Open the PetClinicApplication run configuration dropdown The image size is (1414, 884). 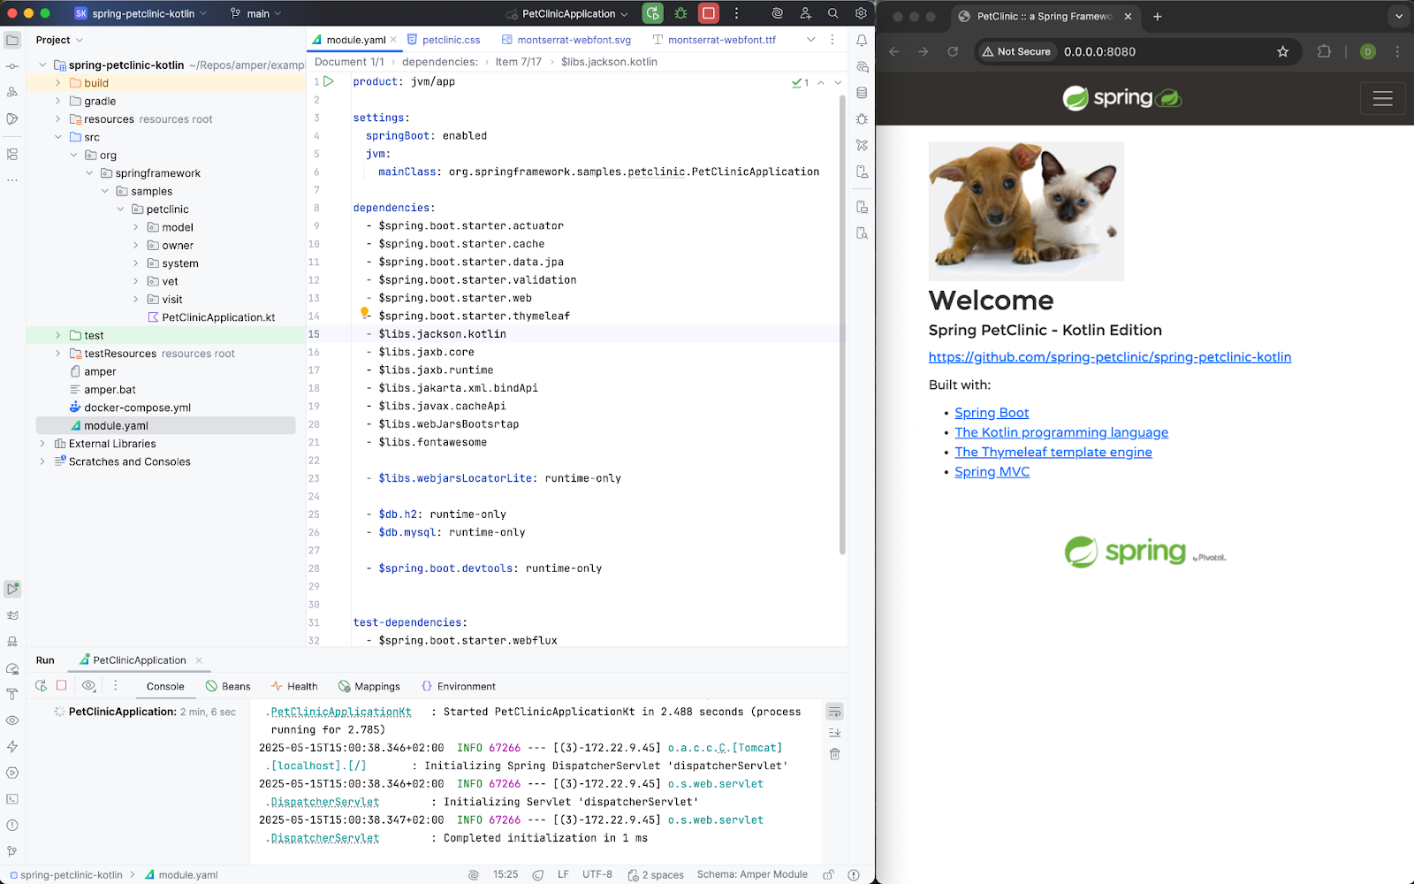(567, 13)
